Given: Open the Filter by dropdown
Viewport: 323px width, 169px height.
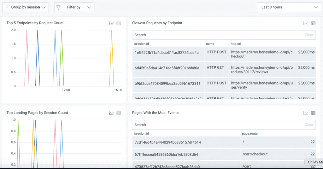Looking at the screenshot, I should click(74, 7).
